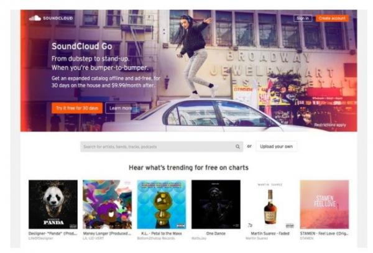Click the Learn more button

tap(121, 108)
